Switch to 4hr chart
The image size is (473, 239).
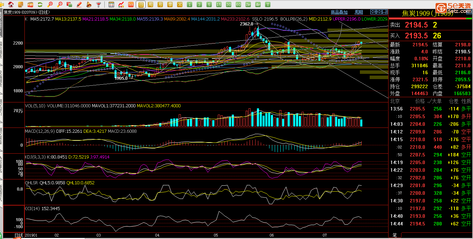(258, 5)
